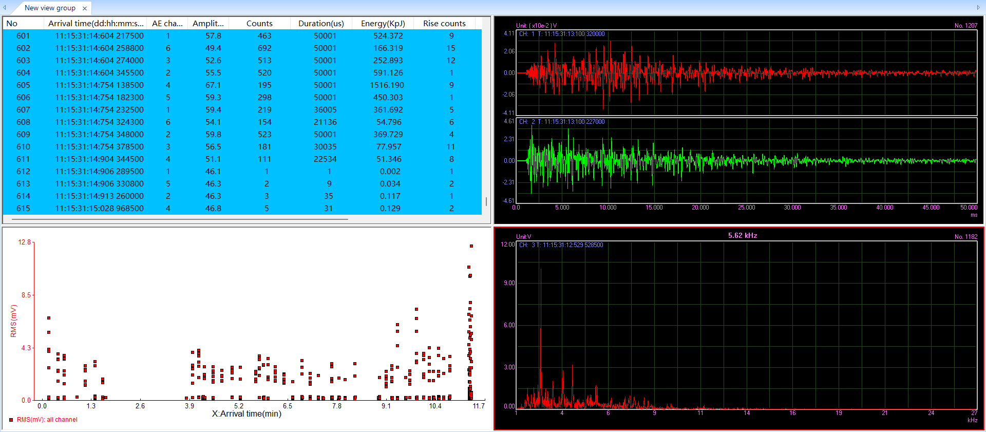986x432 pixels.
Task: Click the table horizontal scrollbar
Action: tap(180, 219)
